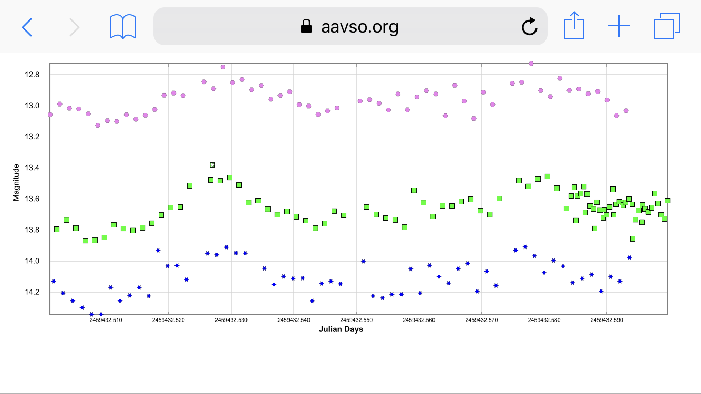Tap the Safari back arrow

(x=27, y=26)
